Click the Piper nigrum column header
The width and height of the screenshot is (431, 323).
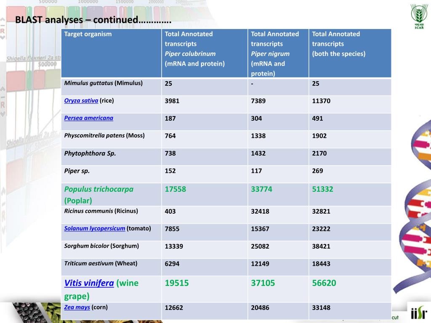[278, 53]
